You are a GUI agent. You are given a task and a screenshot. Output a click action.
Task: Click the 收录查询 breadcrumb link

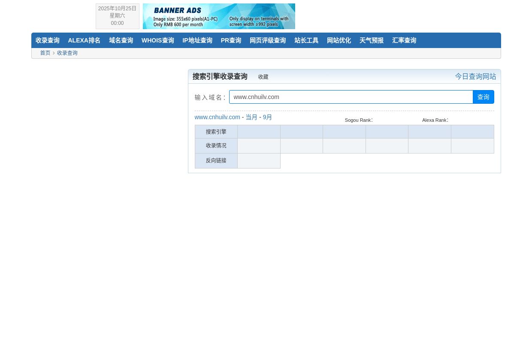point(67,53)
